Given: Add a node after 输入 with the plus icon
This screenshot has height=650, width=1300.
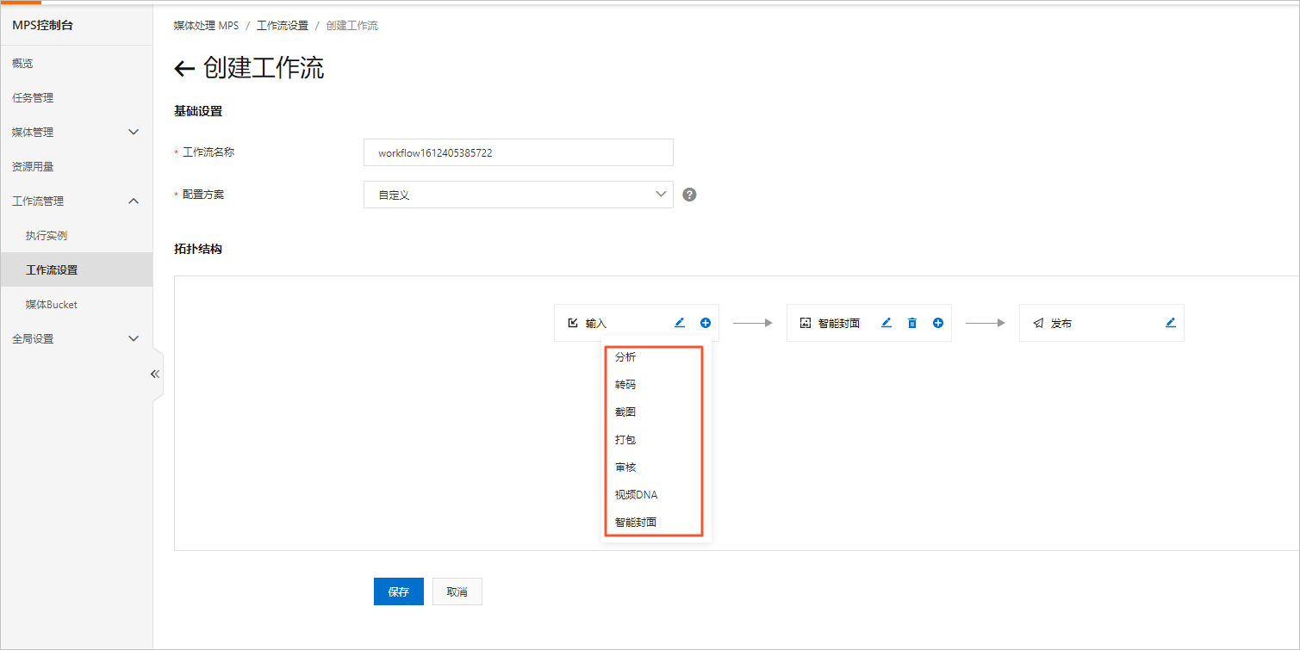Looking at the screenshot, I should (706, 323).
